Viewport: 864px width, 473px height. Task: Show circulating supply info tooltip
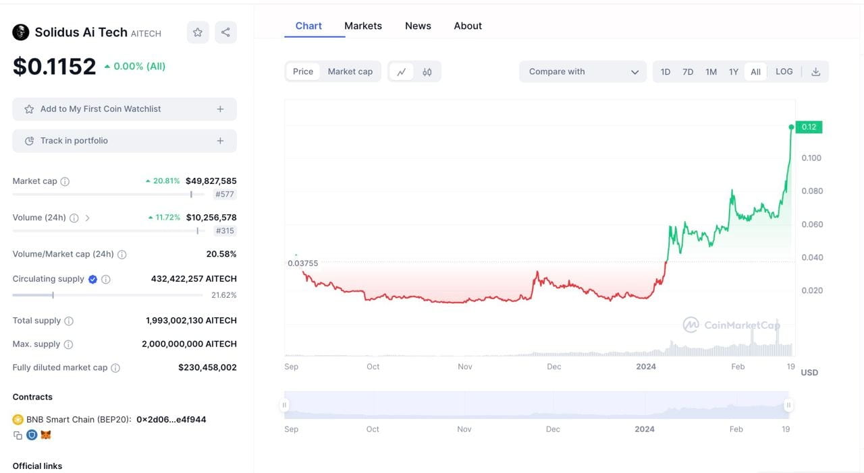107,278
